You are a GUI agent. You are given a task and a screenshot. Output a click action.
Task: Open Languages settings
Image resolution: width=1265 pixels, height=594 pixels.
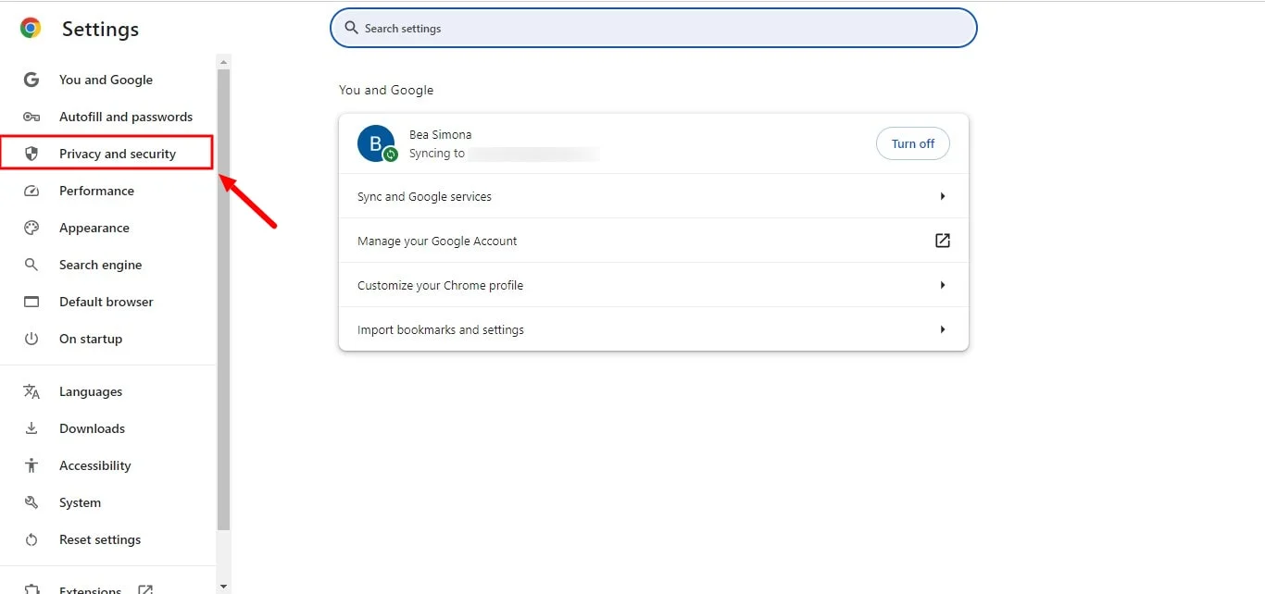91,391
